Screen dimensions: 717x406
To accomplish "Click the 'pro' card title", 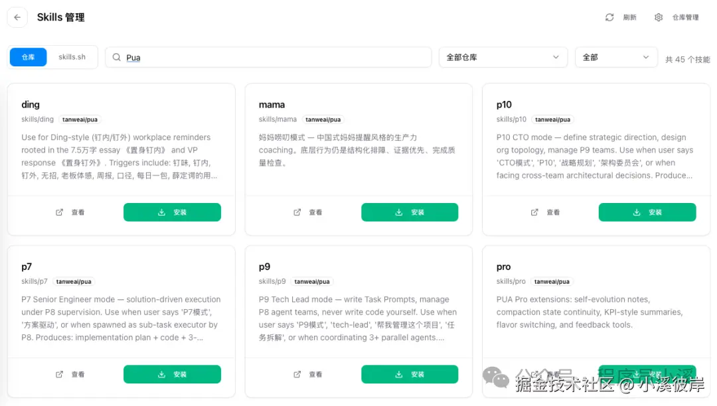I will coord(503,267).
